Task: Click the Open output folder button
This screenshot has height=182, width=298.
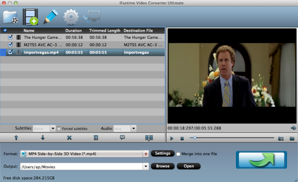Action: tap(189, 166)
